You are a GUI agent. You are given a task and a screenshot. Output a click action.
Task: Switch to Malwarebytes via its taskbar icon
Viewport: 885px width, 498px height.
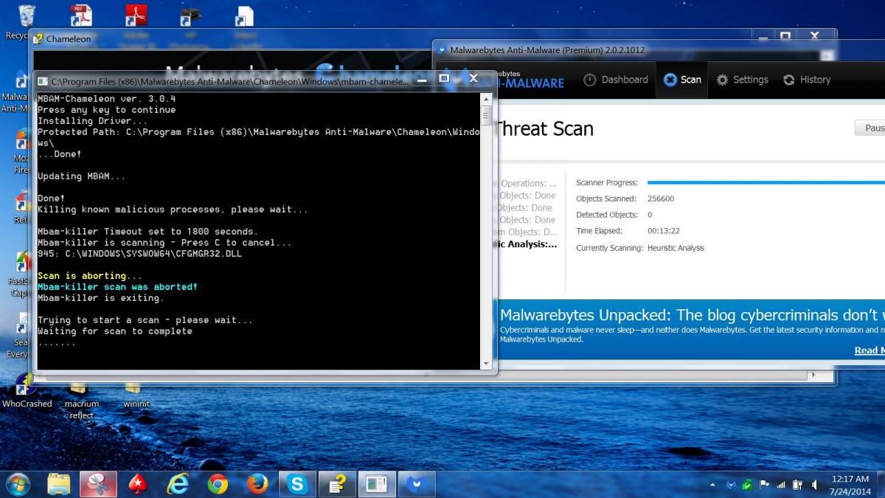pyautogui.click(x=417, y=484)
